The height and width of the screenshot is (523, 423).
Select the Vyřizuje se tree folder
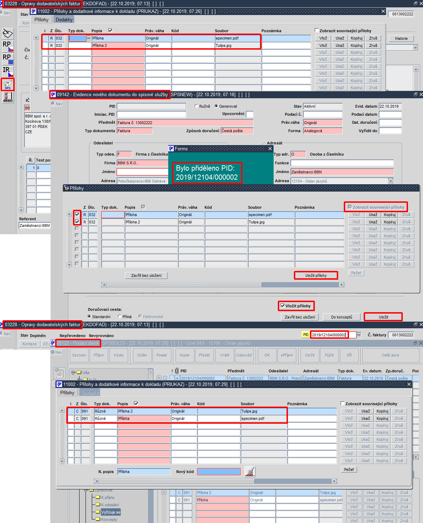point(111,512)
